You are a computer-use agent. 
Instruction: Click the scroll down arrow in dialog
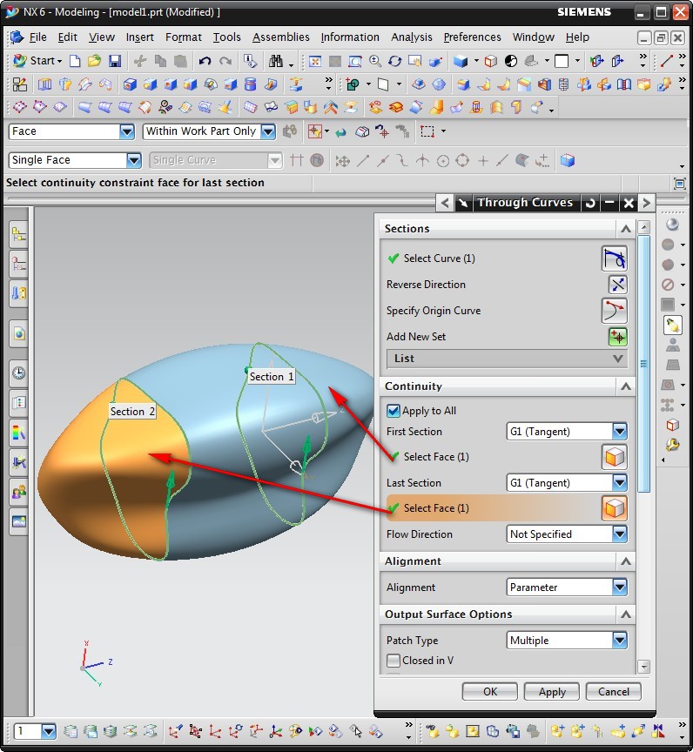point(643,666)
